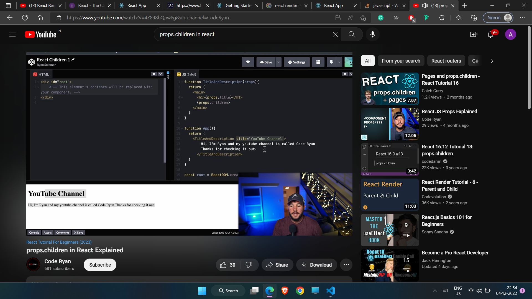
Task: Share this video
Action: tap(277, 265)
